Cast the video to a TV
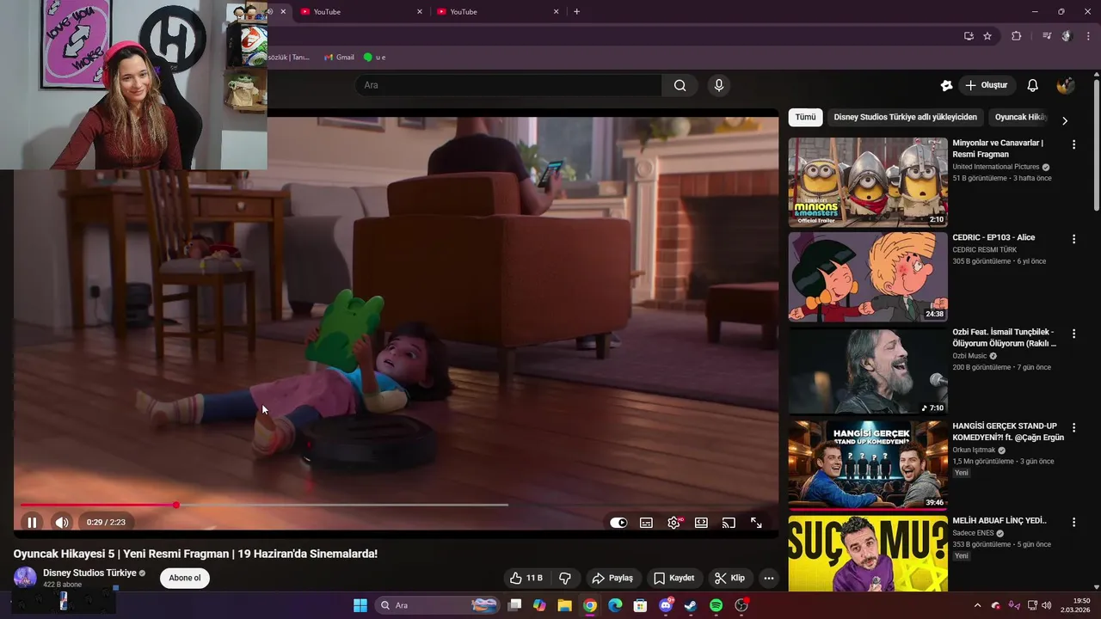The height and width of the screenshot is (619, 1101). pyautogui.click(x=729, y=523)
